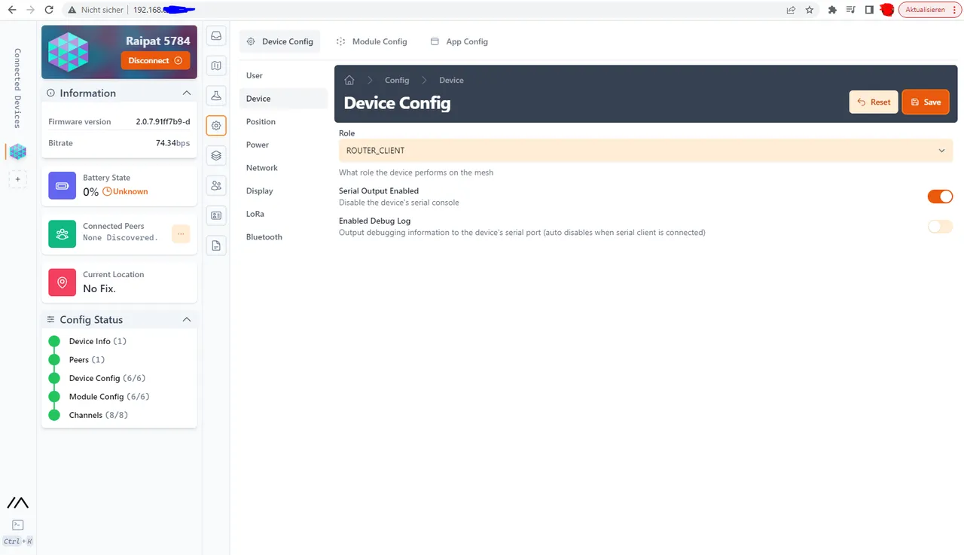Click the Raipat 5784 device name
Viewport: 964px width, 555px height.
coord(157,40)
